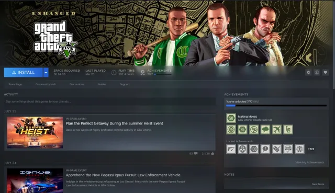Open 'Apprehend the New Pegassi Ignus' title
This screenshot has width=335, height=193.
pos(123,175)
